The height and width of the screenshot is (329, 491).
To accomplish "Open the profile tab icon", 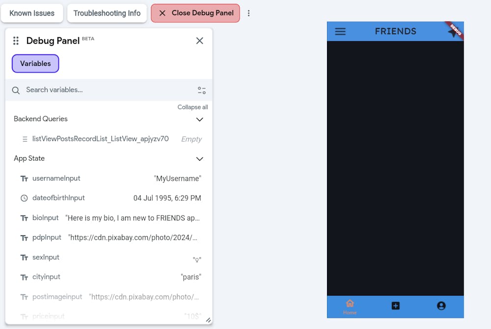I will click(441, 306).
